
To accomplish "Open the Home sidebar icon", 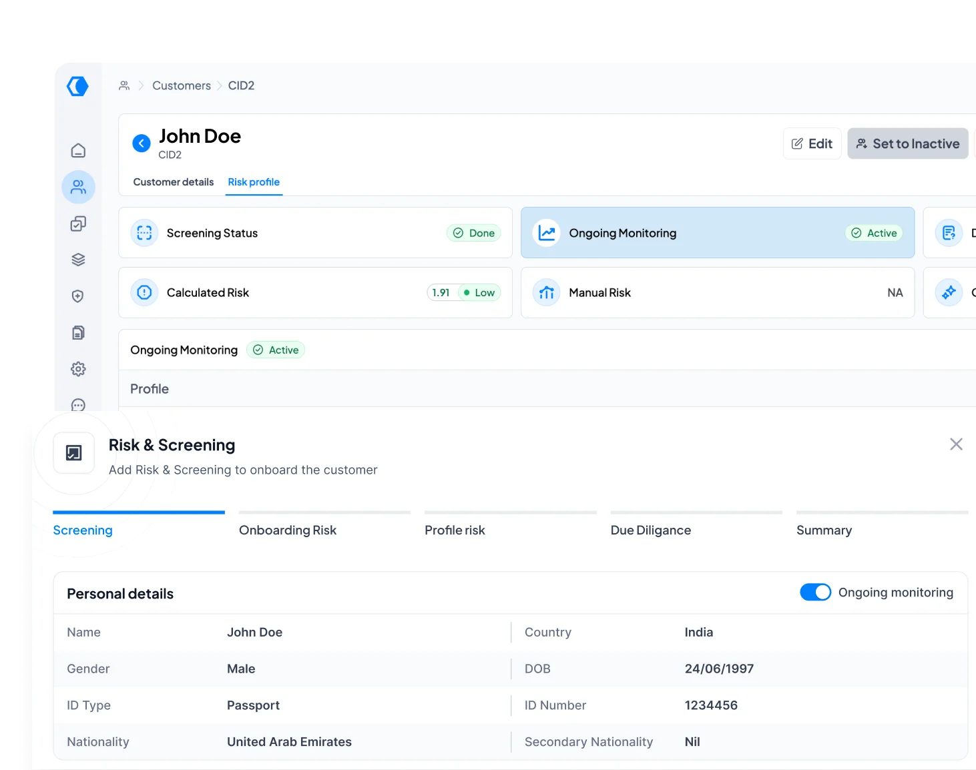I will point(78,150).
